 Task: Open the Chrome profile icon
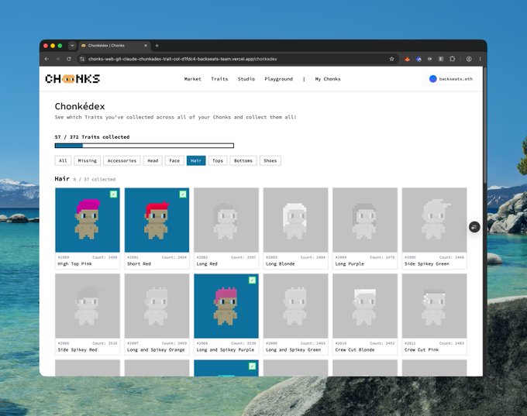tap(469, 59)
